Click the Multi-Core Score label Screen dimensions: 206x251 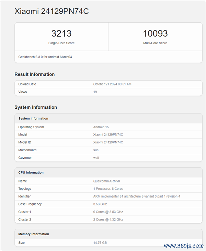(155, 43)
